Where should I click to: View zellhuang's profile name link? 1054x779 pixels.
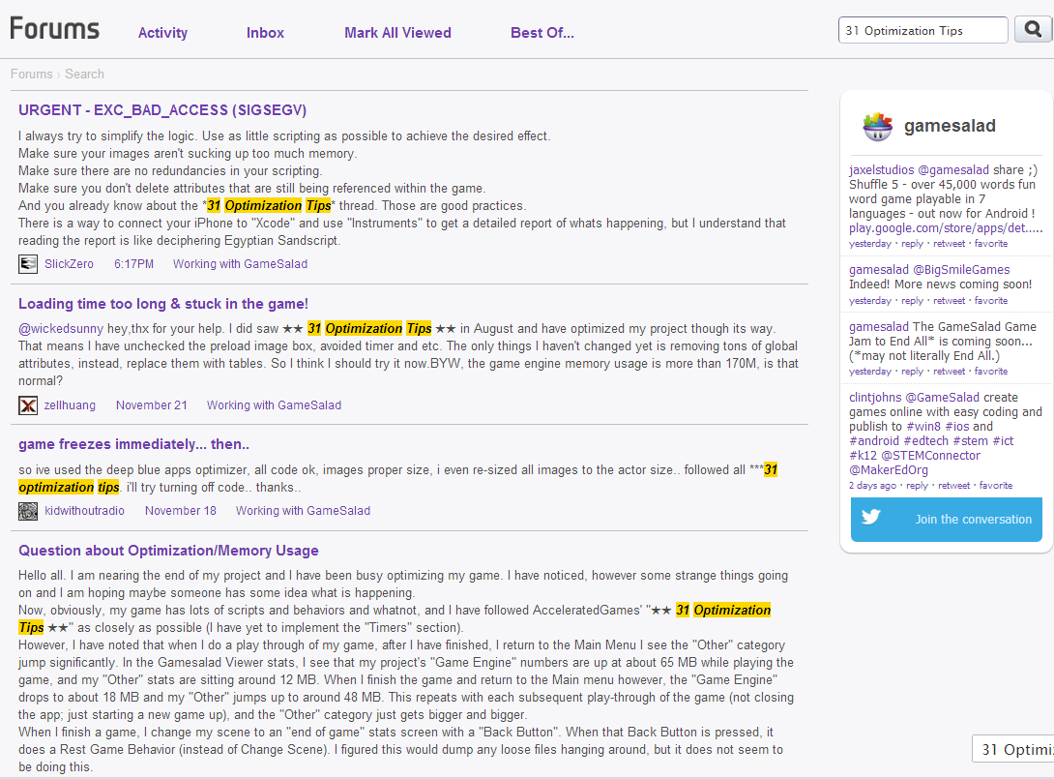[x=70, y=405]
